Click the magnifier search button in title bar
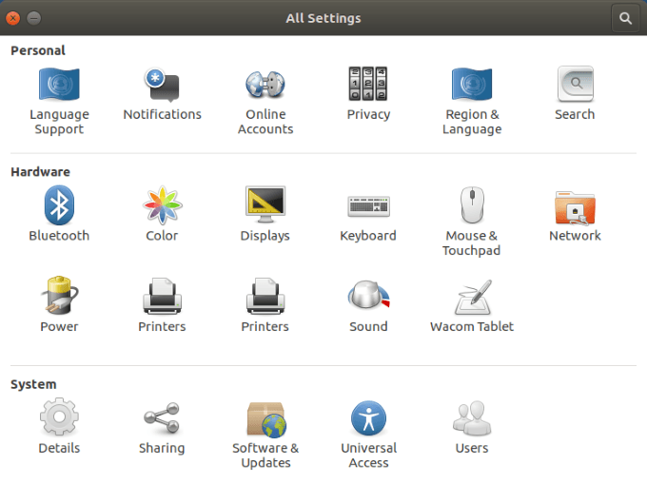 625,18
